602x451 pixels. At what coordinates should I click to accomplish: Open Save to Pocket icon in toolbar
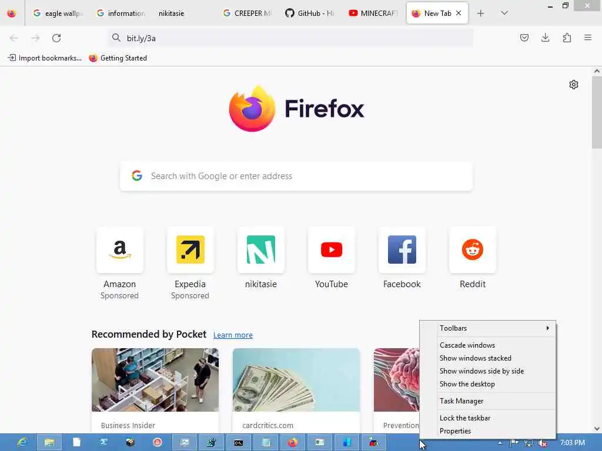pyautogui.click(x=524, y=38)
